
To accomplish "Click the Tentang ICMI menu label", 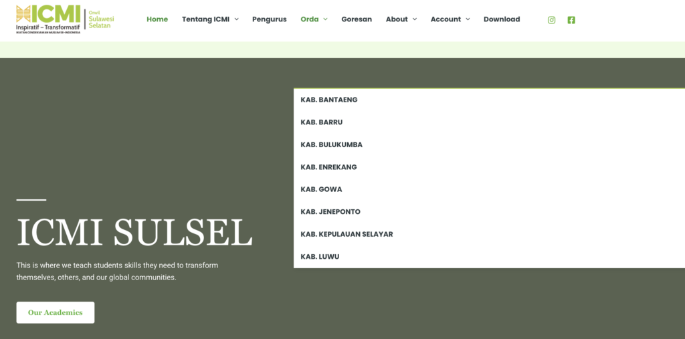I will click(x=205, y=19).
